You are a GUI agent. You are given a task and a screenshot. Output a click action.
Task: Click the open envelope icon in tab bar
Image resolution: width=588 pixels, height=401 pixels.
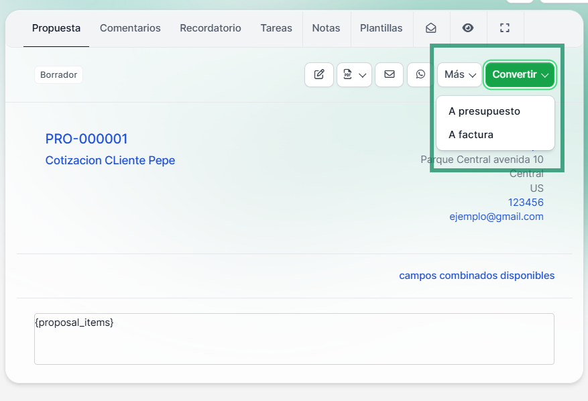pyautogui.click(x=431, y=28)
